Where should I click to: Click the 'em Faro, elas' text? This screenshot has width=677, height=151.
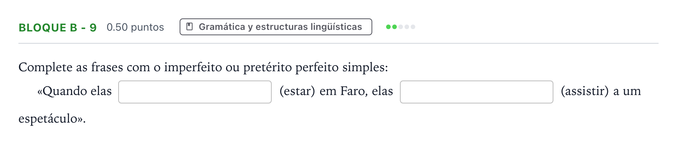pos(356,91)
